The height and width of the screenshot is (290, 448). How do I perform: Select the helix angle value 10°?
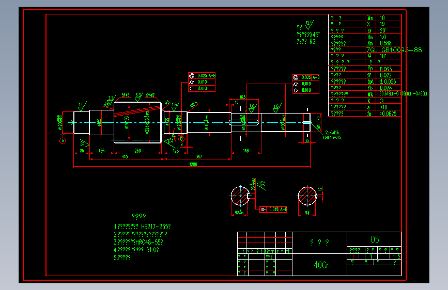383,56
